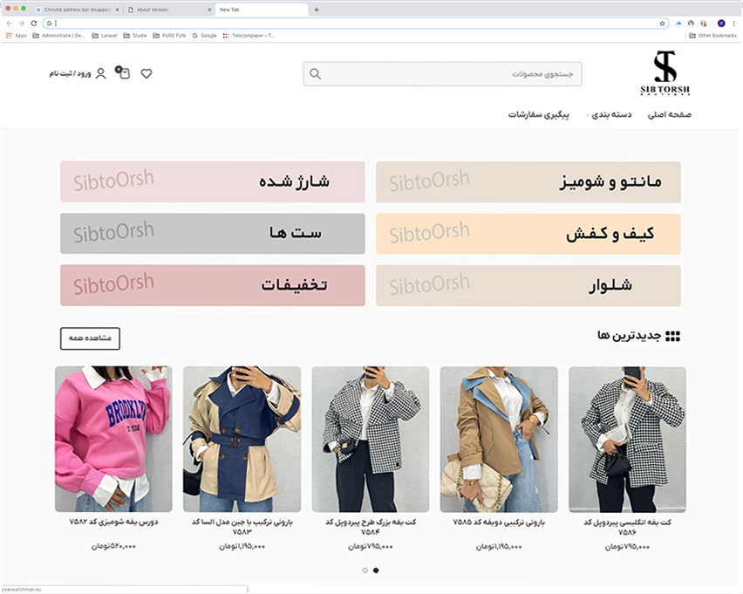Focus the Chrome address bar
743x594 pixels.
(356, 24)
